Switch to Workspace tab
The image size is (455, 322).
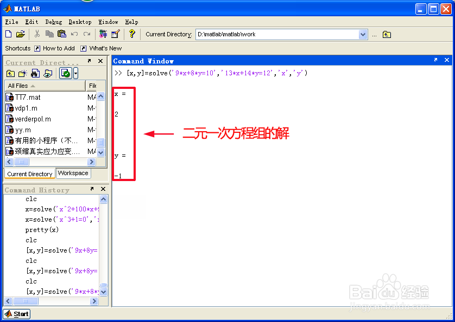coord(73,173)
